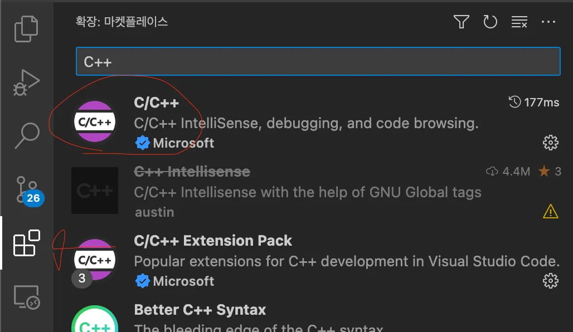Screen dimensions: 573x332
Task: Open manage gear for C/C++ extension
Action: pos(550,143)
